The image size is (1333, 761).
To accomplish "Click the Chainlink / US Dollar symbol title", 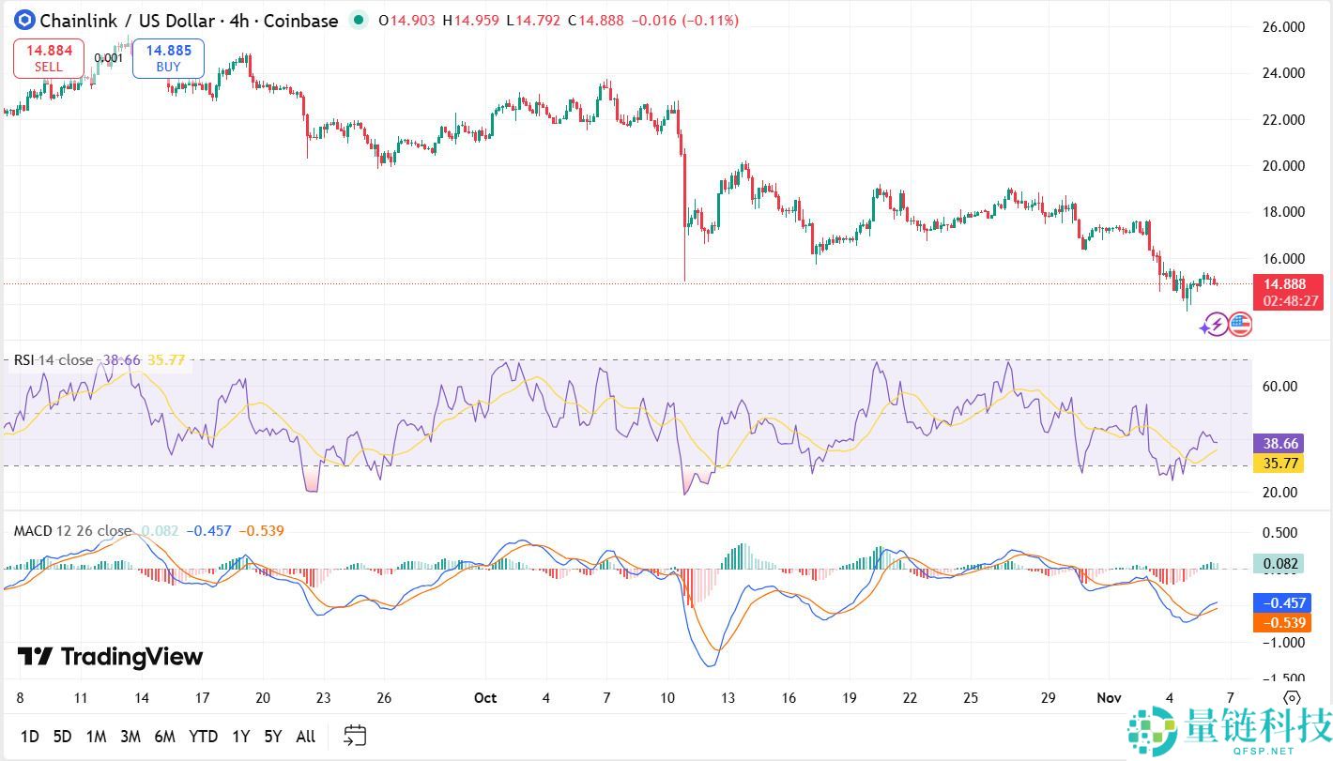I will (189, 21).
